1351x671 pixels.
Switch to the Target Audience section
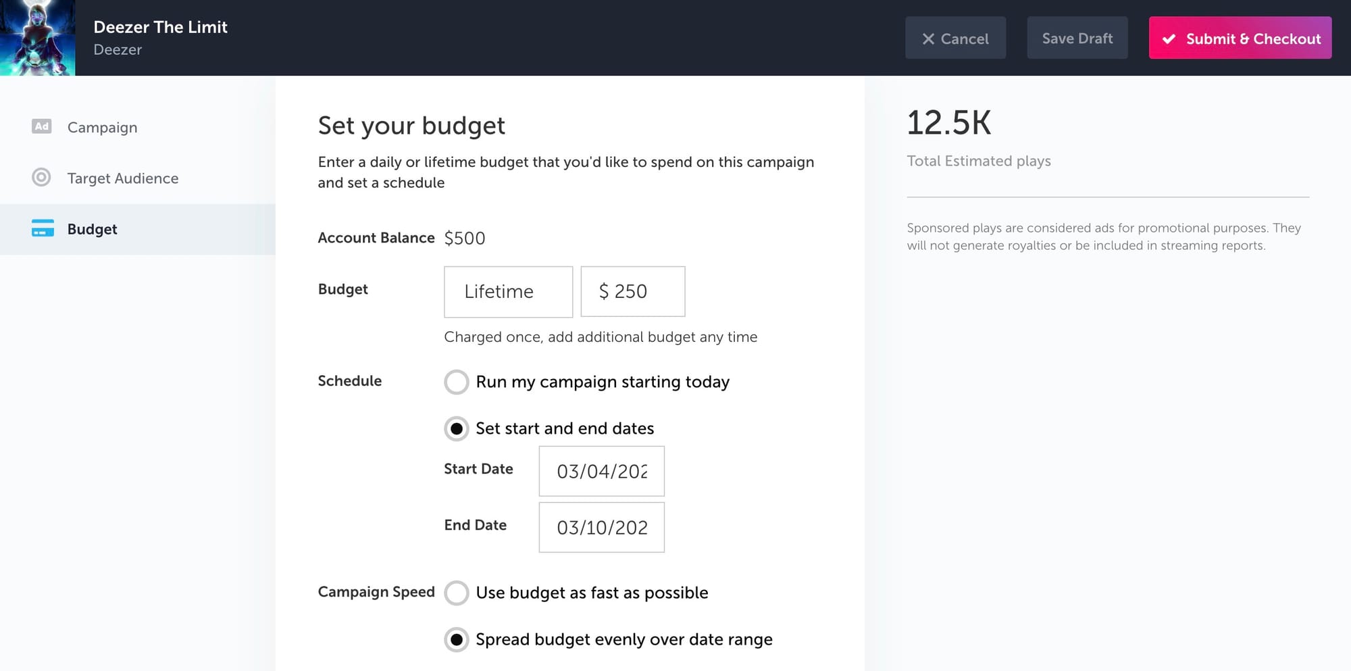[x=123, y=178]
